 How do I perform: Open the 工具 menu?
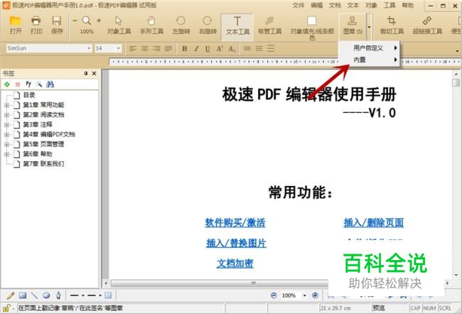390,5
